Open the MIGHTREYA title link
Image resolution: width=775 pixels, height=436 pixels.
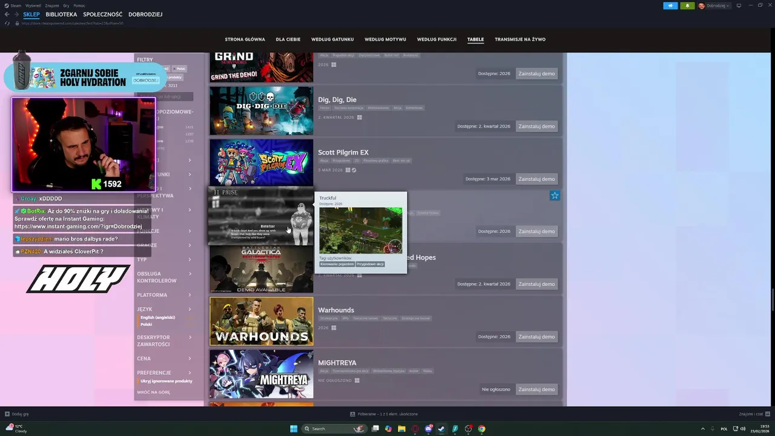click(x=337, y=363)
